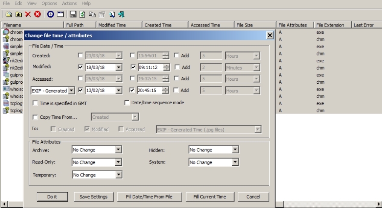
Task: Open the Help menu
Action: (x=86, y=3)
